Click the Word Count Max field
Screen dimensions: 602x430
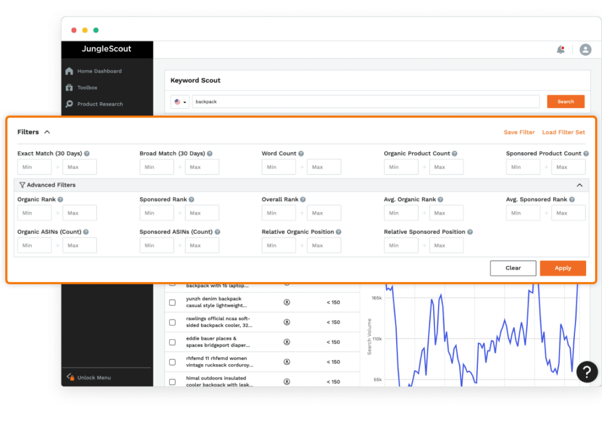click(324, 167)
